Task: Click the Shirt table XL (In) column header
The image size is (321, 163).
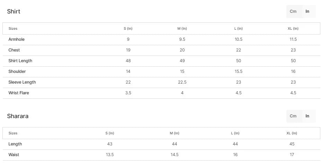Action: [x=293, y=29]
